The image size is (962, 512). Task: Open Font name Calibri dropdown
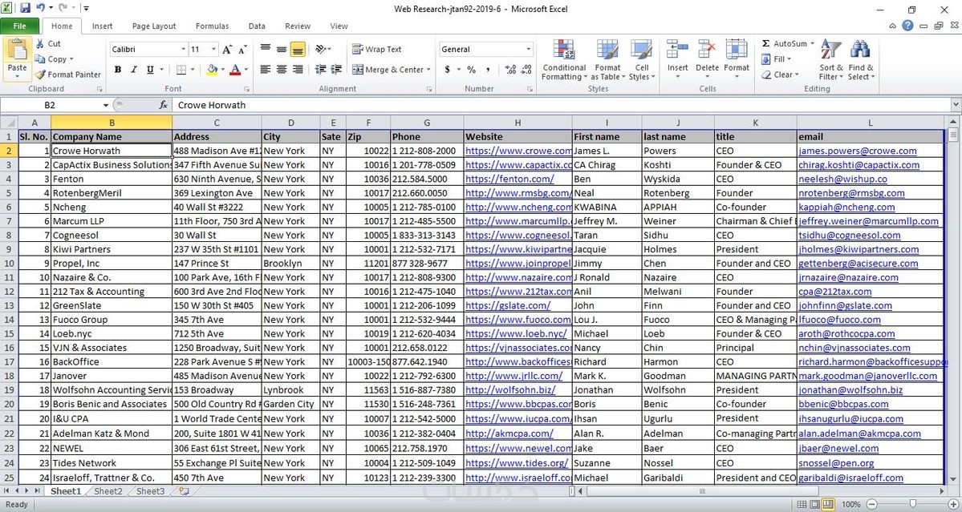point(183,50)
